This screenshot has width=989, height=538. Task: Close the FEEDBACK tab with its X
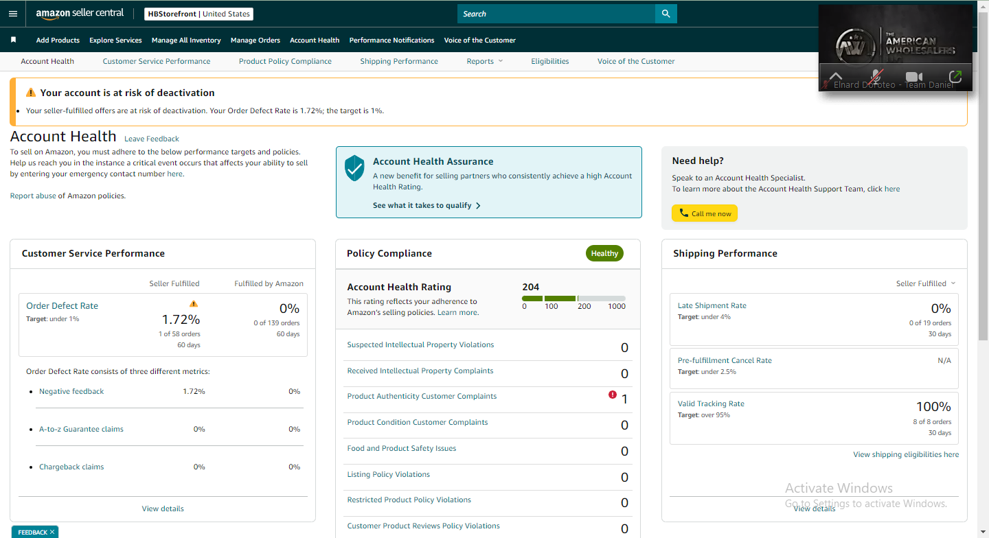[52, 532]
